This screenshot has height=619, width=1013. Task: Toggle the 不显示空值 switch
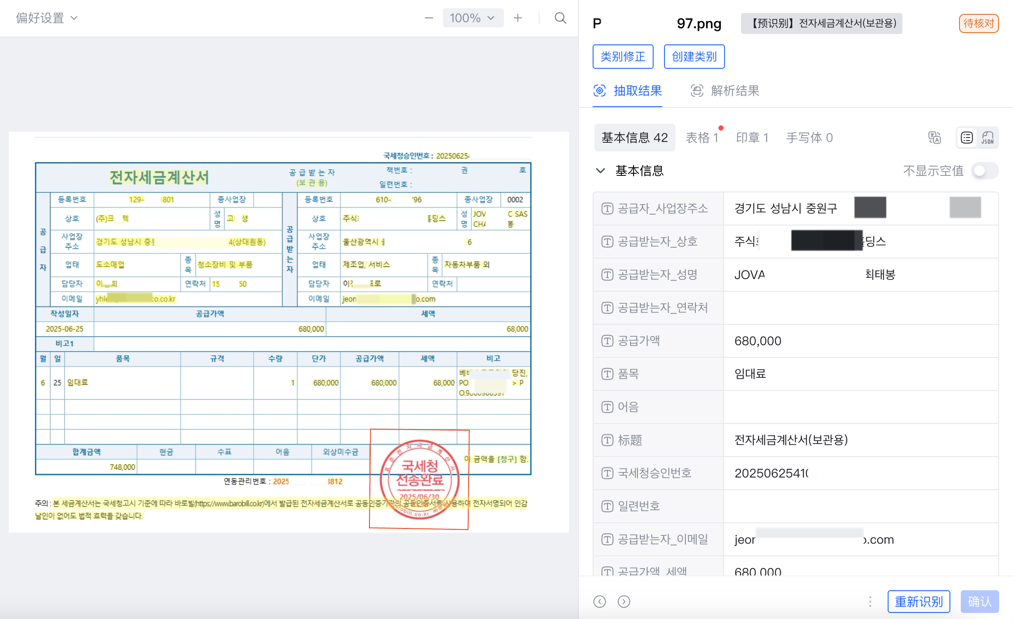pyautogui.click(x=984, y=171)
